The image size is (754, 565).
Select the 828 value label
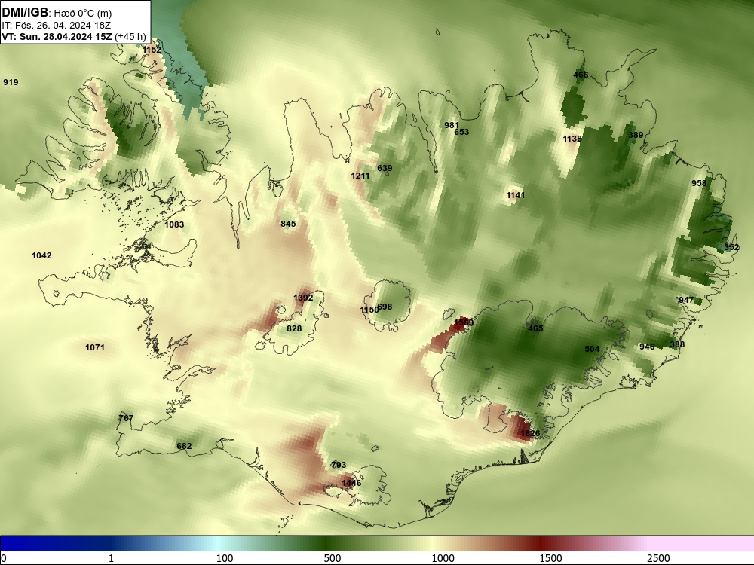(294, 328)
